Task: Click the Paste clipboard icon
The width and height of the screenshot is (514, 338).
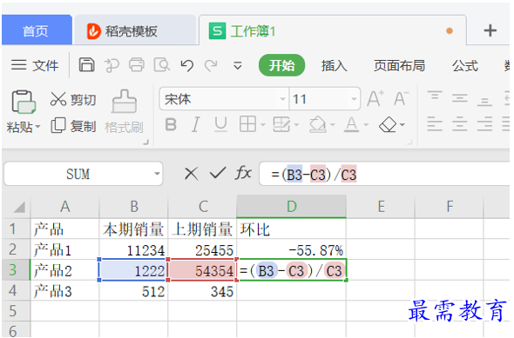Action: pos(24,102)
